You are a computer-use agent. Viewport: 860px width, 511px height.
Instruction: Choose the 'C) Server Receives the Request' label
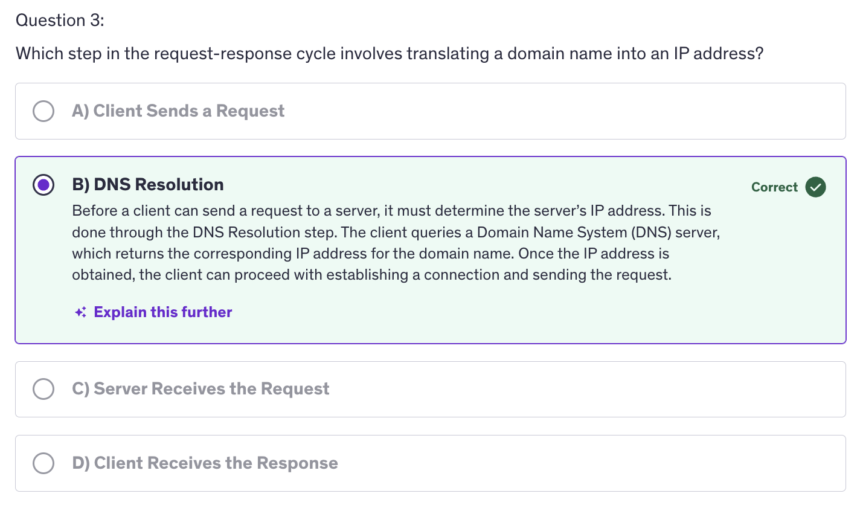pos(201,389)
